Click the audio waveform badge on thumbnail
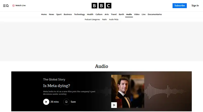The width and height of the screenshot is (203, 112). coord(114,105)
